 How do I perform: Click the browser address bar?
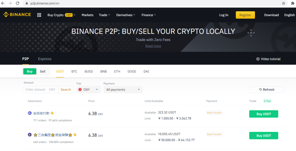point(155,3)
